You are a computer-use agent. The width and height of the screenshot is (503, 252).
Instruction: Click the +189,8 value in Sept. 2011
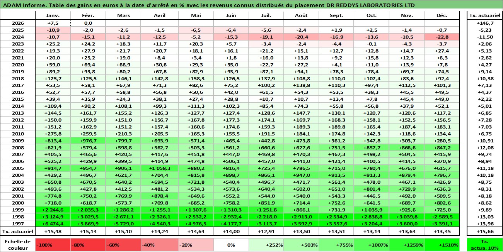(x=336, y=127)
